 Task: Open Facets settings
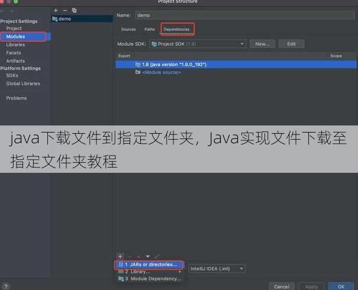(x=14, y=53)
